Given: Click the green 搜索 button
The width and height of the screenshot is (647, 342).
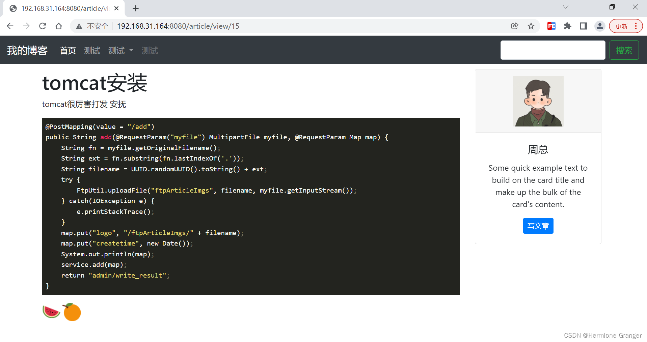Looking at the screenshot, I should 624,50.
